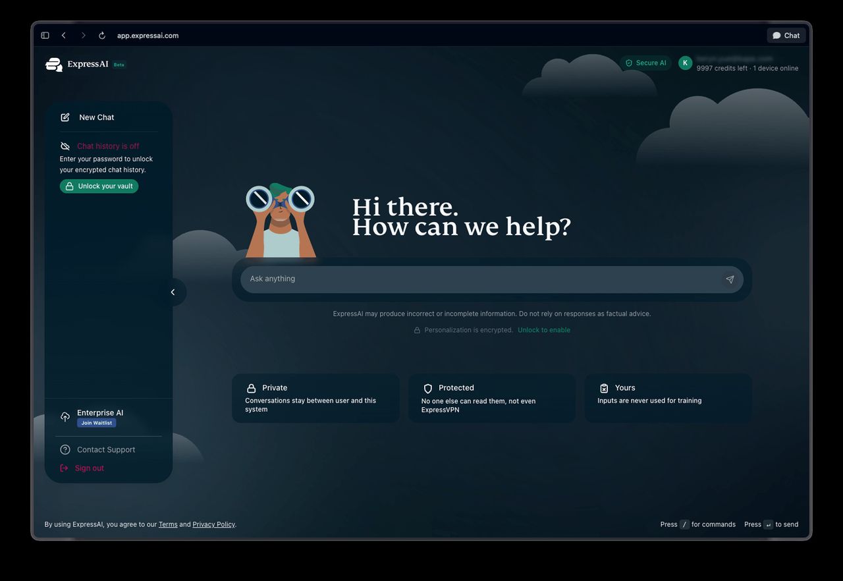Select the Private info card
The width and height of the screenshot is (843, 581).
tap(316, 399)
